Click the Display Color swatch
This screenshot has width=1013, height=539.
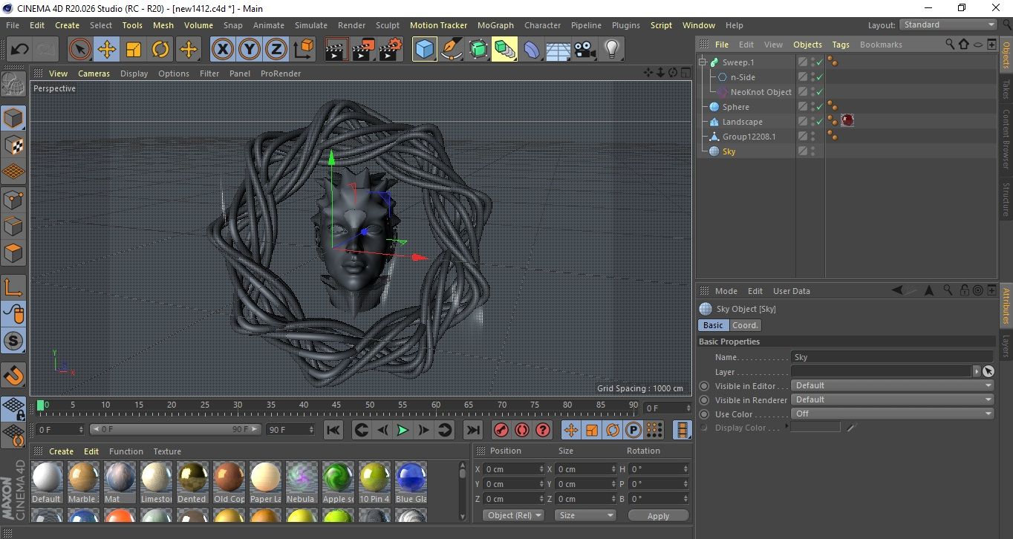[815, 428]
